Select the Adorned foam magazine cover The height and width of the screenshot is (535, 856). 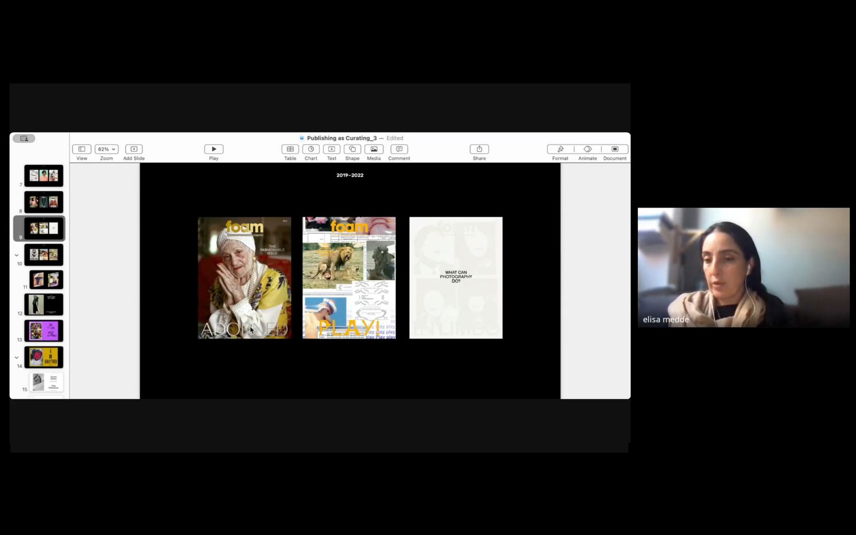click(244, 278)
